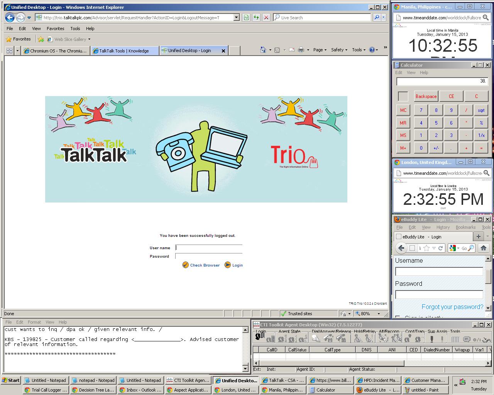Viewport: 494px width, 395px height.
Task: Click the Calculator sqrt button
Action: [481, 110]
